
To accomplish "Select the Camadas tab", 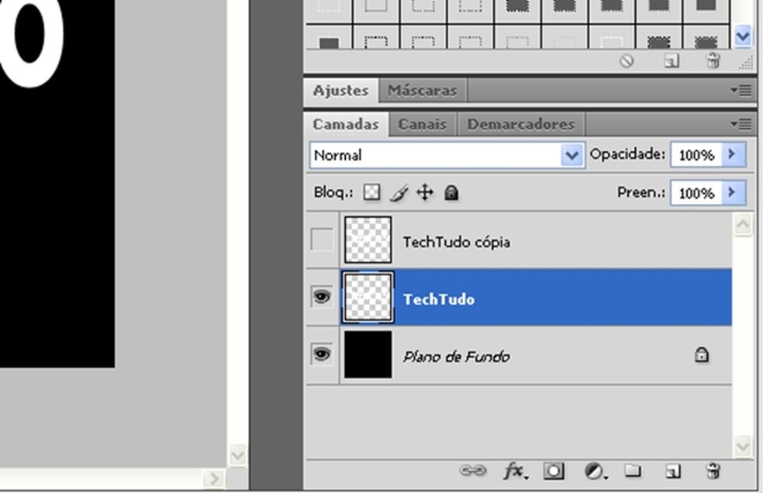I will coord(346,125).
